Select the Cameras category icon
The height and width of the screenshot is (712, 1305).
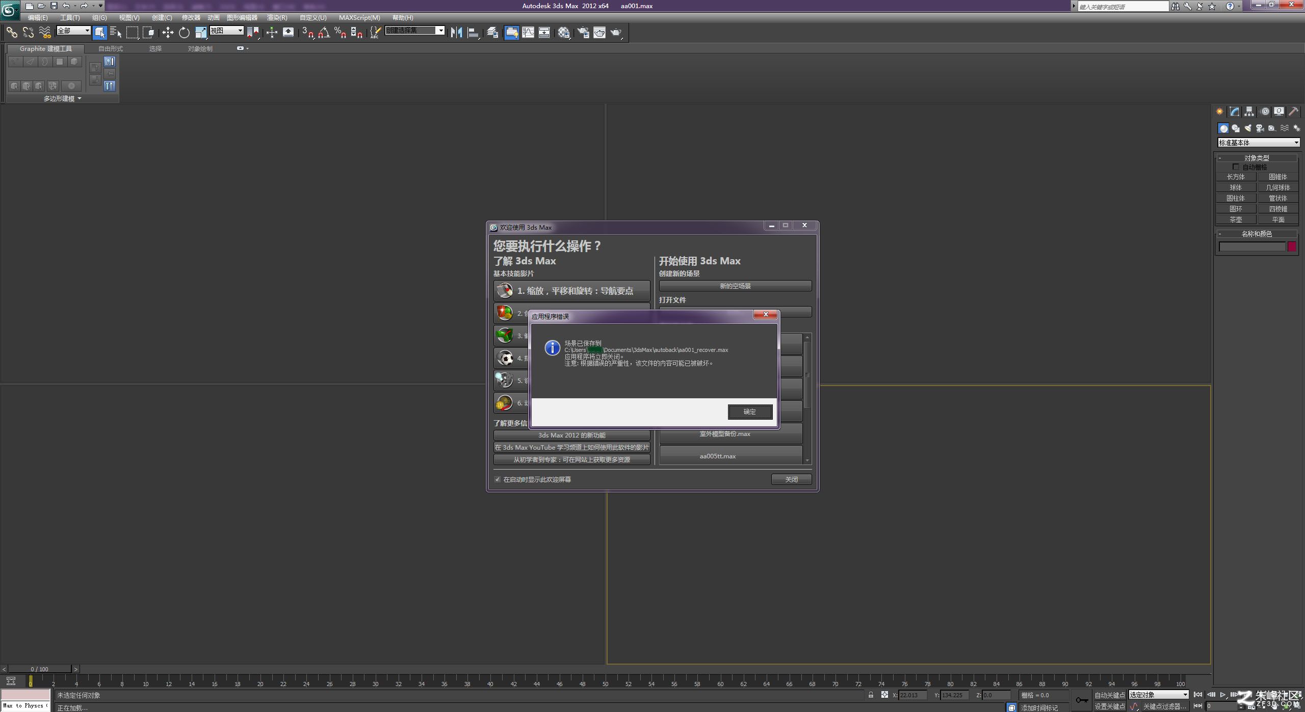pos(1260,128)
